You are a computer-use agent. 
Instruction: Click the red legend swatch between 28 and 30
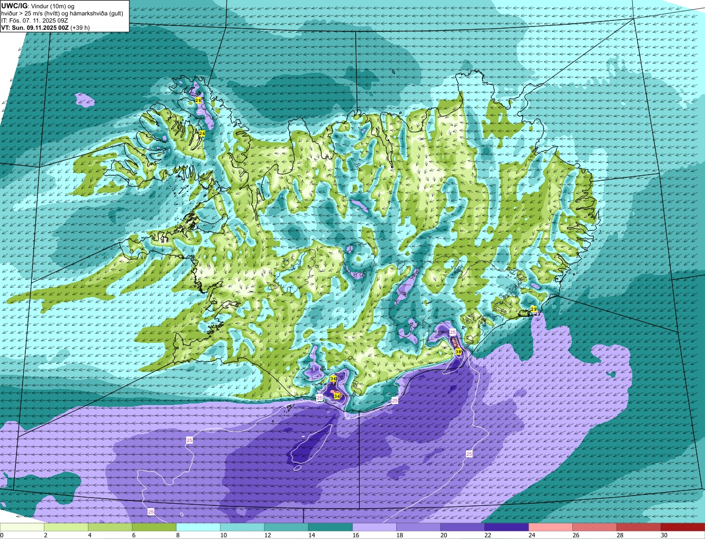[639, 527]
